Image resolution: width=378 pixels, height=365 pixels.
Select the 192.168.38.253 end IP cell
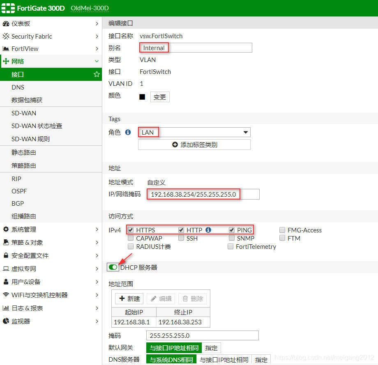[x=183, y=322]
